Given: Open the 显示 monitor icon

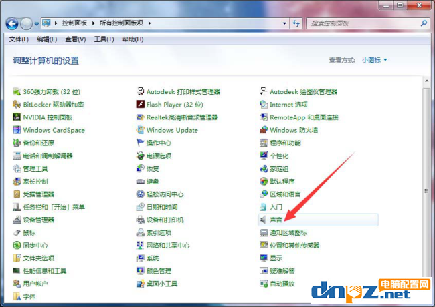Looking at the screenshot, I should (x=264, y=258).
